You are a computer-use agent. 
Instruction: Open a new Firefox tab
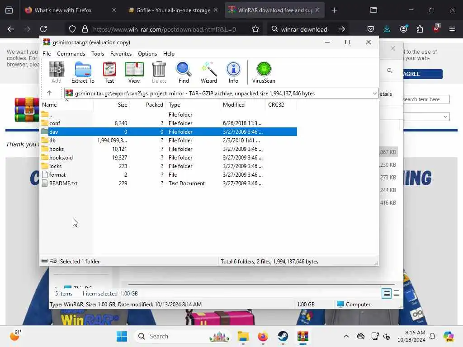pyautogui.click(x=334, y=10)
